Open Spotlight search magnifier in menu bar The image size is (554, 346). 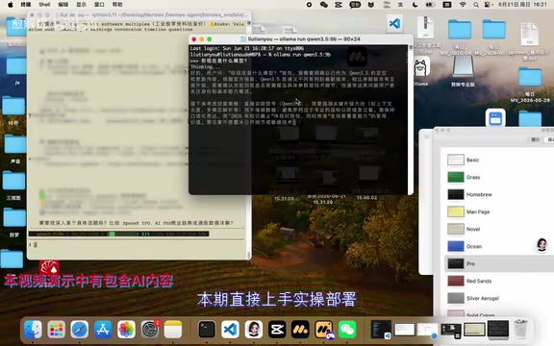(x=476, y=5)
